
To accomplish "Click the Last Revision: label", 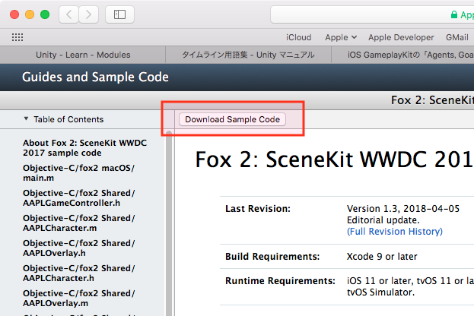I will (x=258, y=209).
